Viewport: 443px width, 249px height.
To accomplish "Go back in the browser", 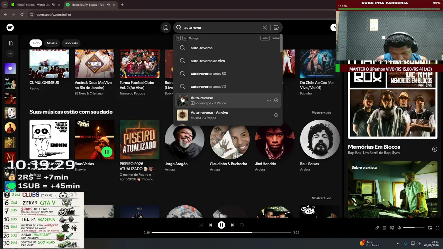I will (5, 15).
